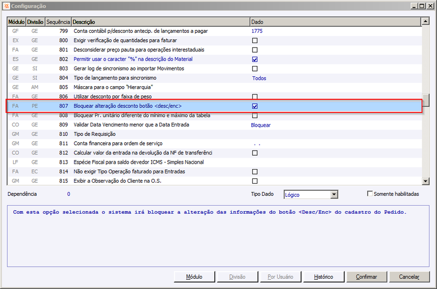Enable row 803 Gerar log de sincronismo
The height and width of the screenshot is (289, 437).
pyautogui.click(x=255, y=68)
